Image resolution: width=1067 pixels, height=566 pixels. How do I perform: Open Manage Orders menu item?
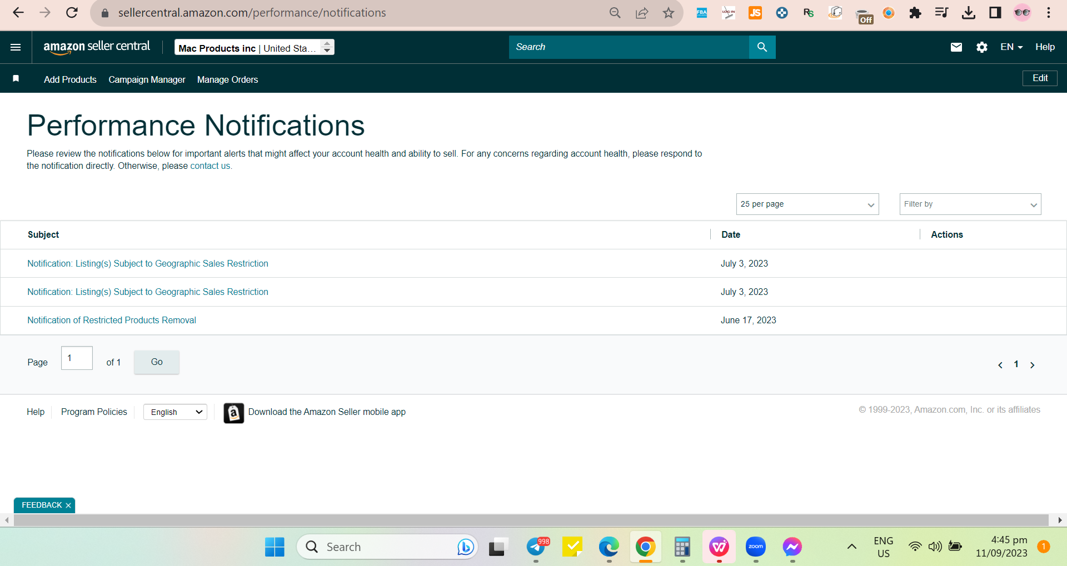click(227, 79)
